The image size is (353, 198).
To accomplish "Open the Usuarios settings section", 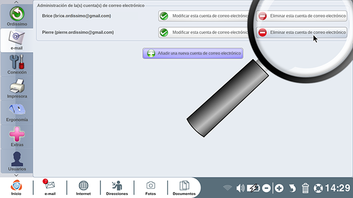I will pos(17,161).
